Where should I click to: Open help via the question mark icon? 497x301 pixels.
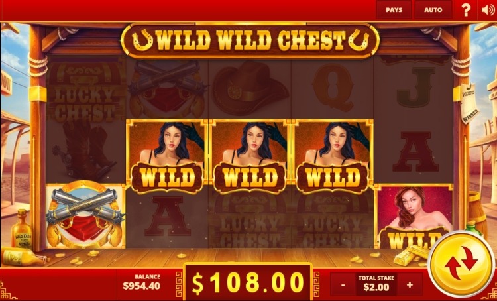466,10
